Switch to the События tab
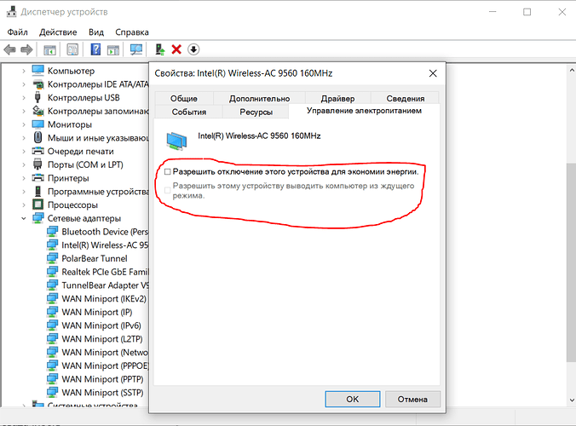 pos(189,112)
